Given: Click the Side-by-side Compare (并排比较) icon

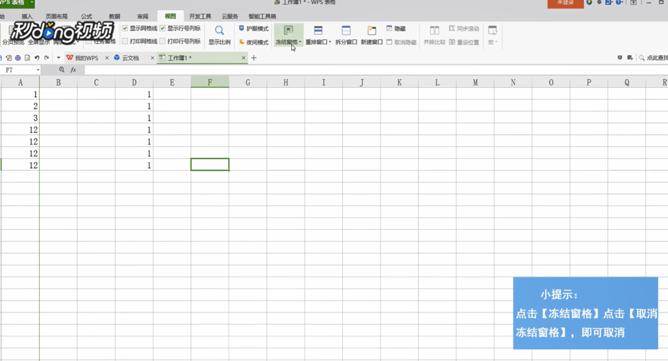Looking at the screenshot, I should 434,30.
